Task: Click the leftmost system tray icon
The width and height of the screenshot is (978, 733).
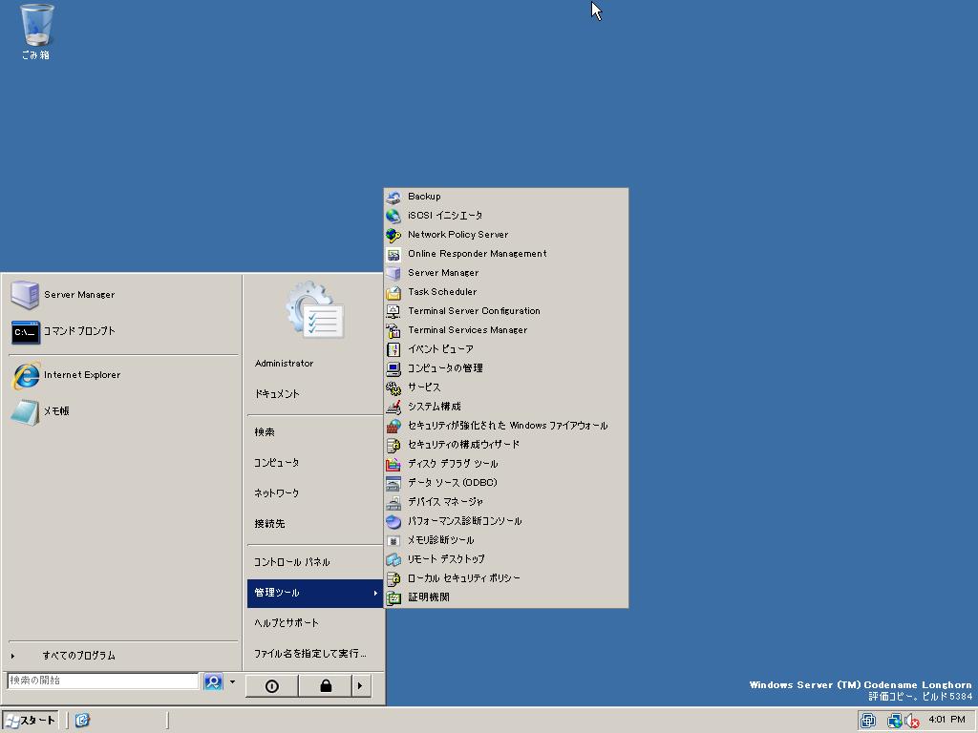Action: (867, 721)
